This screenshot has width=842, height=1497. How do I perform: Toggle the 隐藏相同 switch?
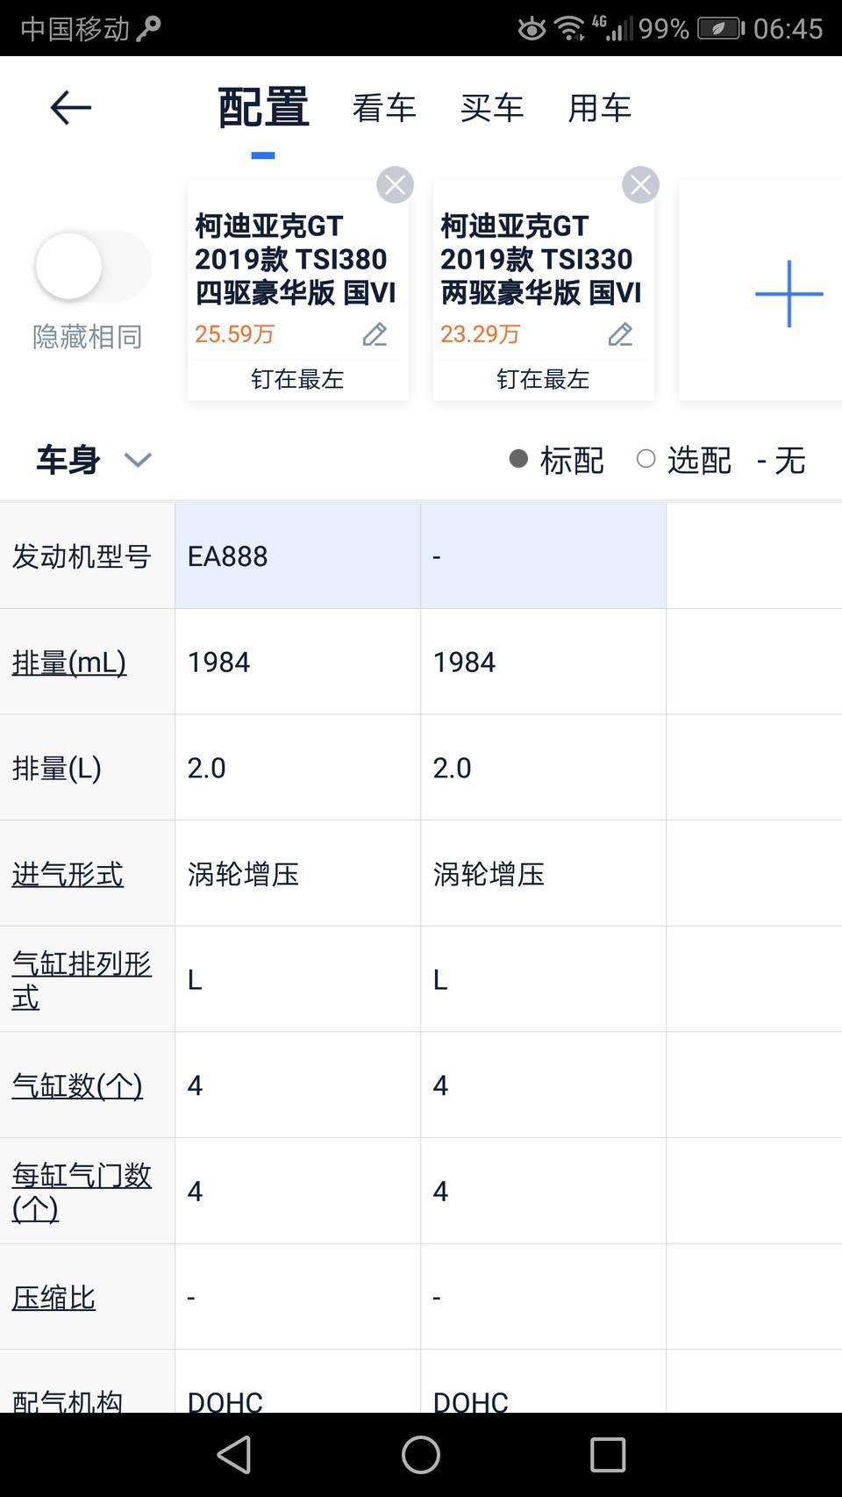pyautogui.click(x=92, y=266)
